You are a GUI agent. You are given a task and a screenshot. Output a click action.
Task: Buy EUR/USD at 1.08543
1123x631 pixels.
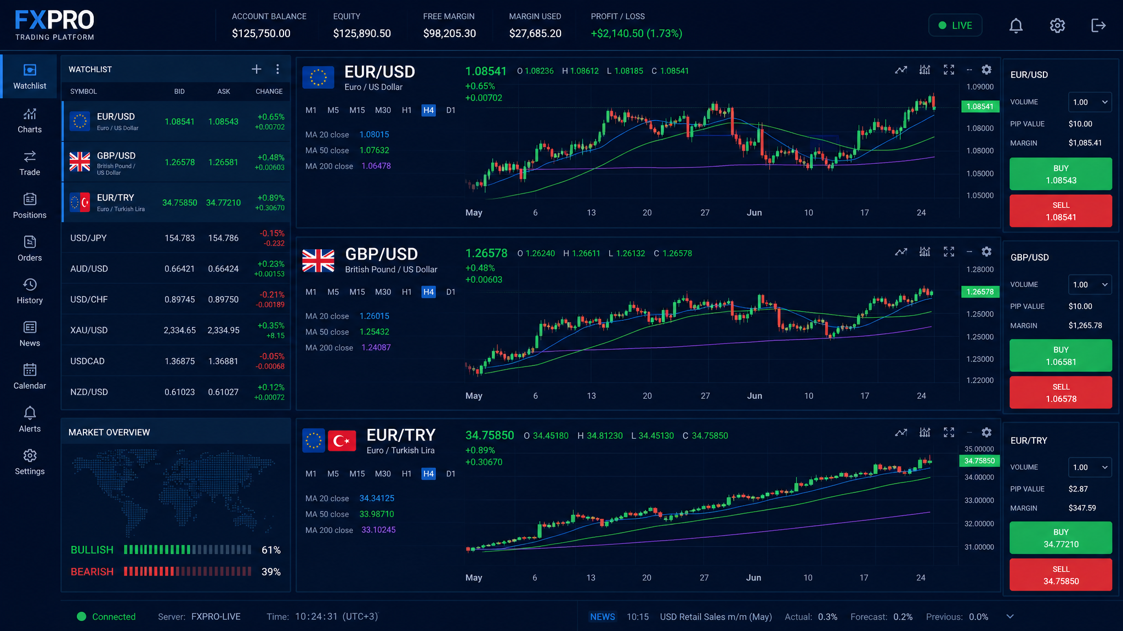[x=1060, y=174]
